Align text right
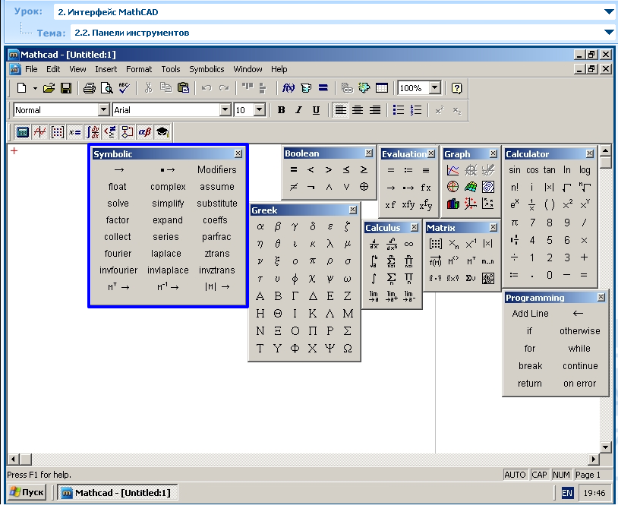This screenshot has width=618, height=518. point(375,110)
